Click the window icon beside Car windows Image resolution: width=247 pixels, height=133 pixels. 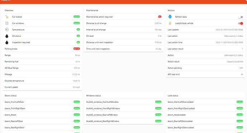tap(7, 23)
